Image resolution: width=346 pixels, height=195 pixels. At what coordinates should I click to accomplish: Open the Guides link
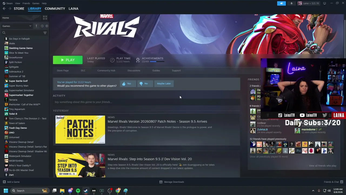156,70
